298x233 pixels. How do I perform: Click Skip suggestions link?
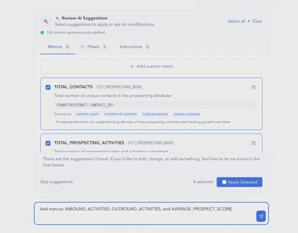[x=56, y=182]
